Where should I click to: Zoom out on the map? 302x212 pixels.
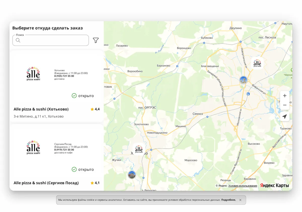coord(285,105)
